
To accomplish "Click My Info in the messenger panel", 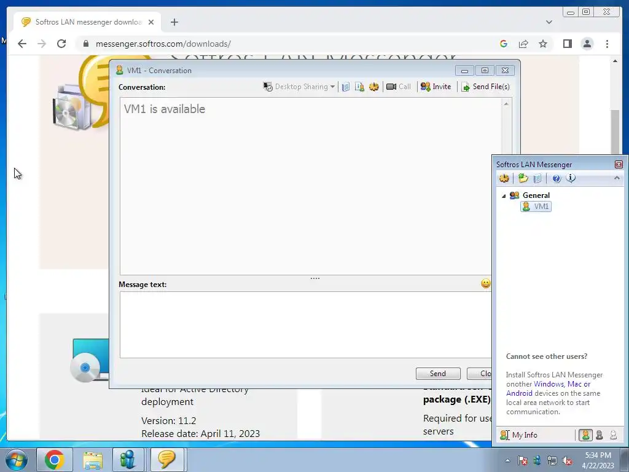I will [519, 435].
